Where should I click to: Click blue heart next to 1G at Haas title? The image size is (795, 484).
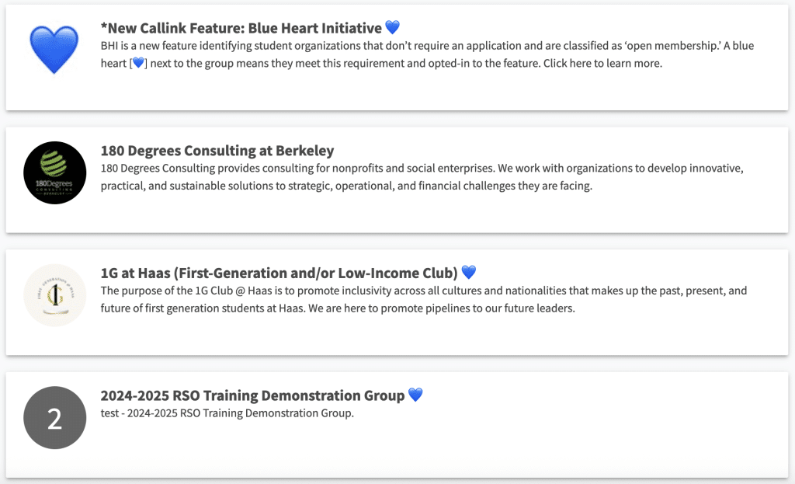468,273
